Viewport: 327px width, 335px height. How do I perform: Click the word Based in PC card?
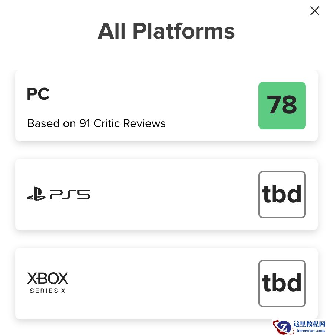[x=41, y=123]
